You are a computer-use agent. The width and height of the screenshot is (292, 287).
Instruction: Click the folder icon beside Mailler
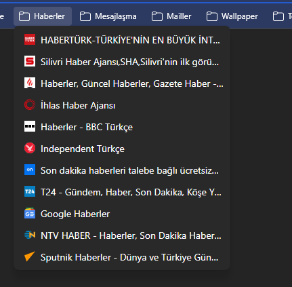tap(157, 16)
